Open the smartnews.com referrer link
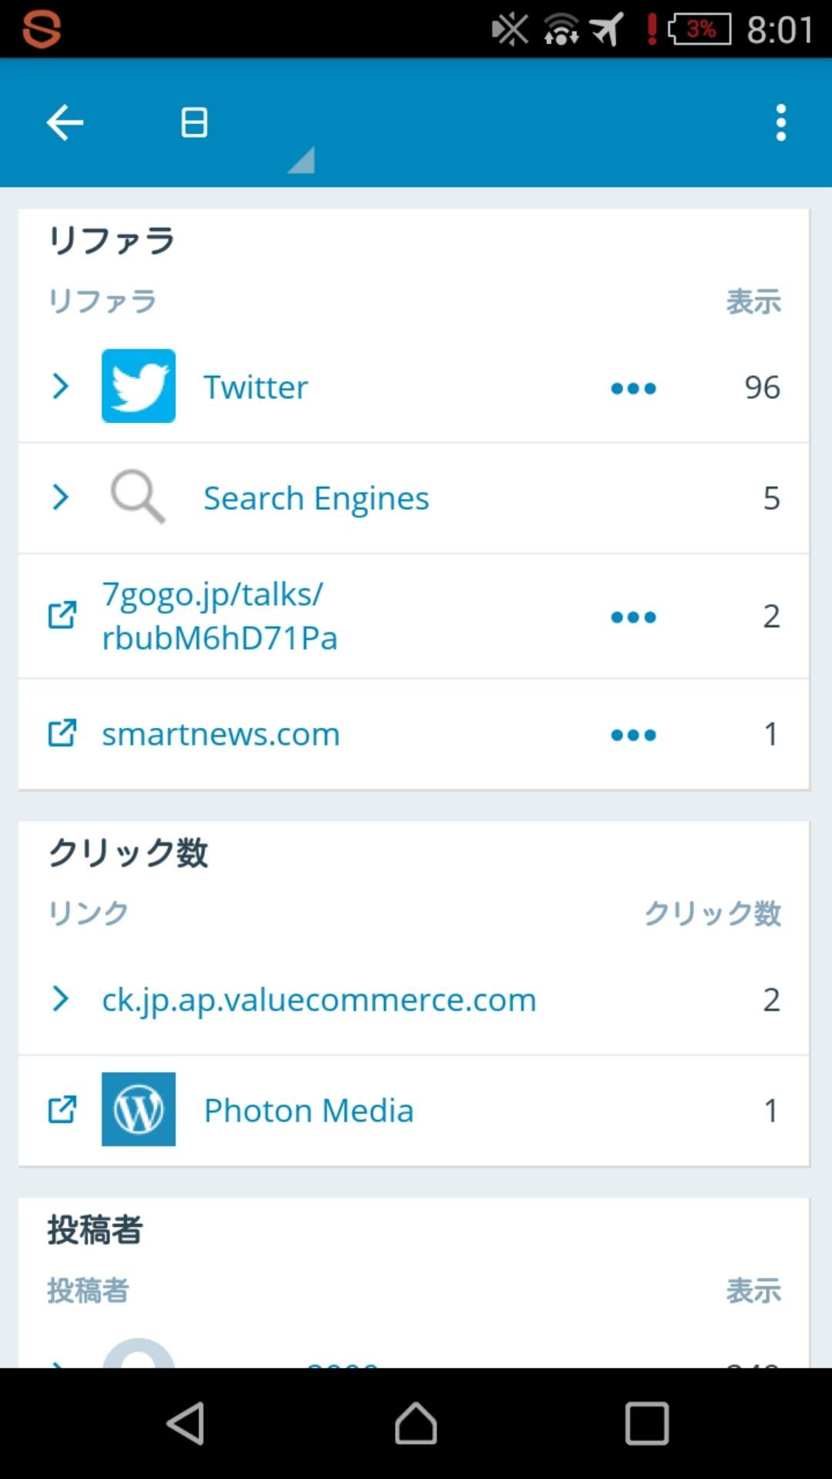 click(221, 734)
